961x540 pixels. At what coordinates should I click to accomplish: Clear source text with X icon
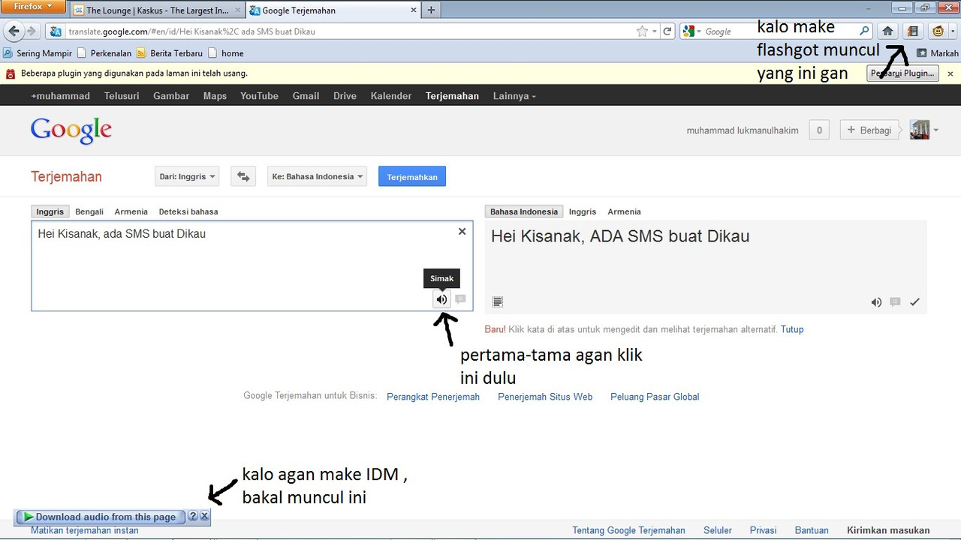pyautogui.click(x=462, y=232)
